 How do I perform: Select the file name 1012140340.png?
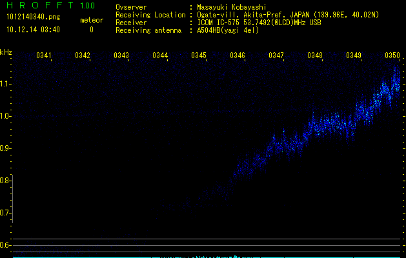34,17
